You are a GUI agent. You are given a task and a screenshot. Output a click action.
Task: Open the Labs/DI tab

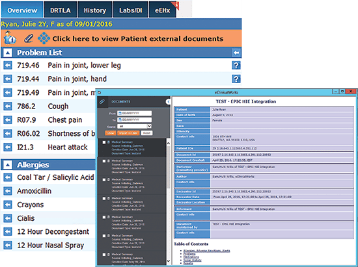tap(131, 10)
